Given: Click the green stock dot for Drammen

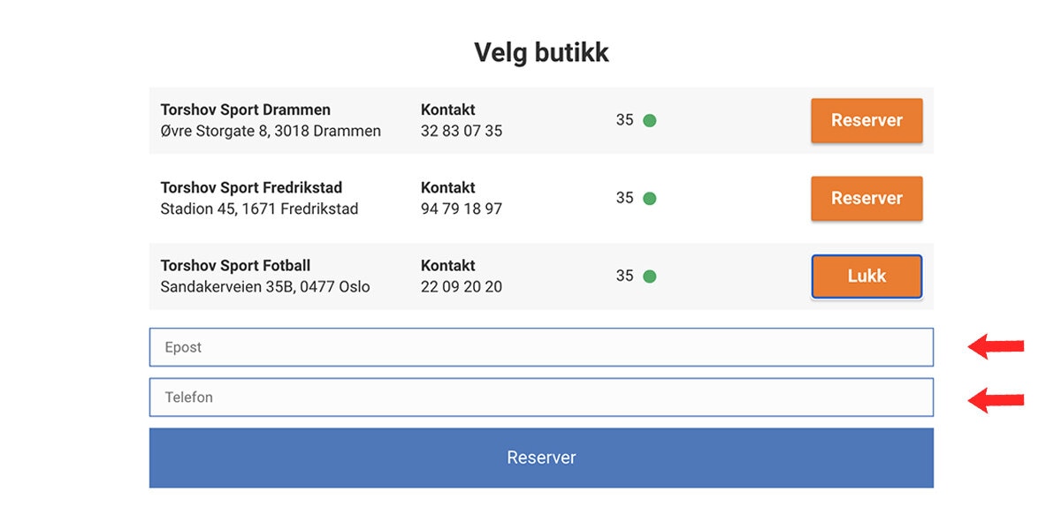Looking at the screenshot, I should [649, 121].
